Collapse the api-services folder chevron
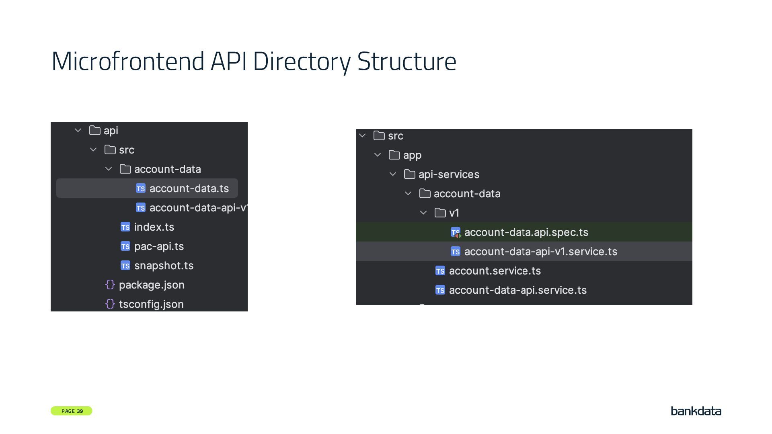Screen dimensions: 772x434 [393, 174]
